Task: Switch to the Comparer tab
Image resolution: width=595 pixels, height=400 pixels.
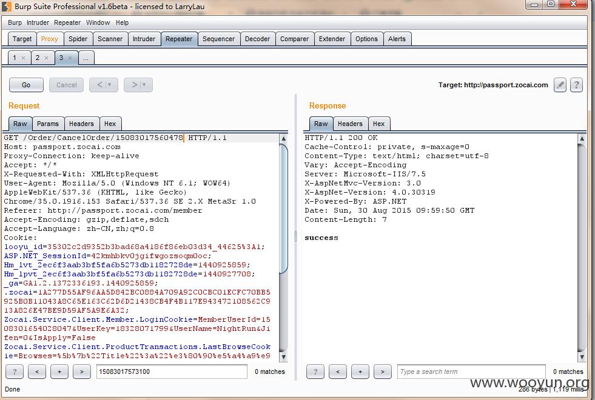Action: tap(294, 39)
